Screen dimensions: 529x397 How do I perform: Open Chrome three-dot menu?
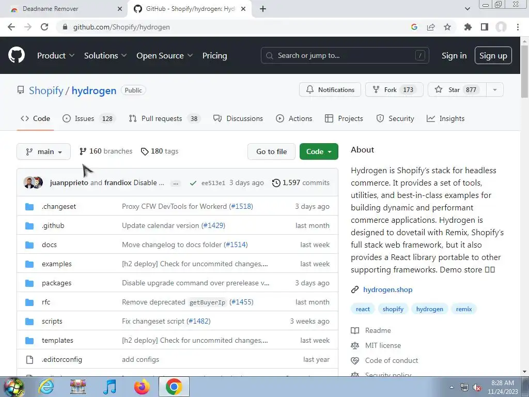tap(518, 27)
